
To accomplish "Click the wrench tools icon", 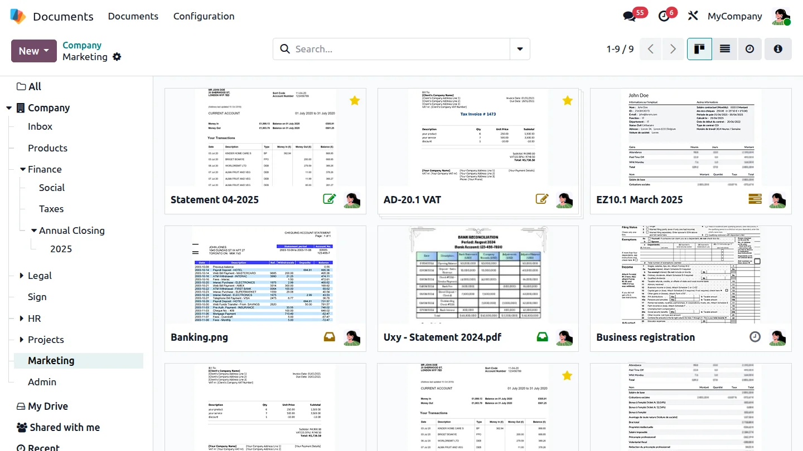I will point(693,16).
